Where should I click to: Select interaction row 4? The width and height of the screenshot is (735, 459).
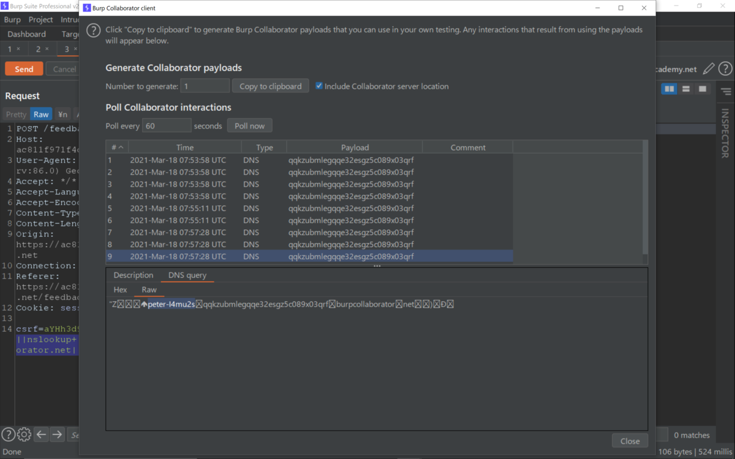[309, 196]
